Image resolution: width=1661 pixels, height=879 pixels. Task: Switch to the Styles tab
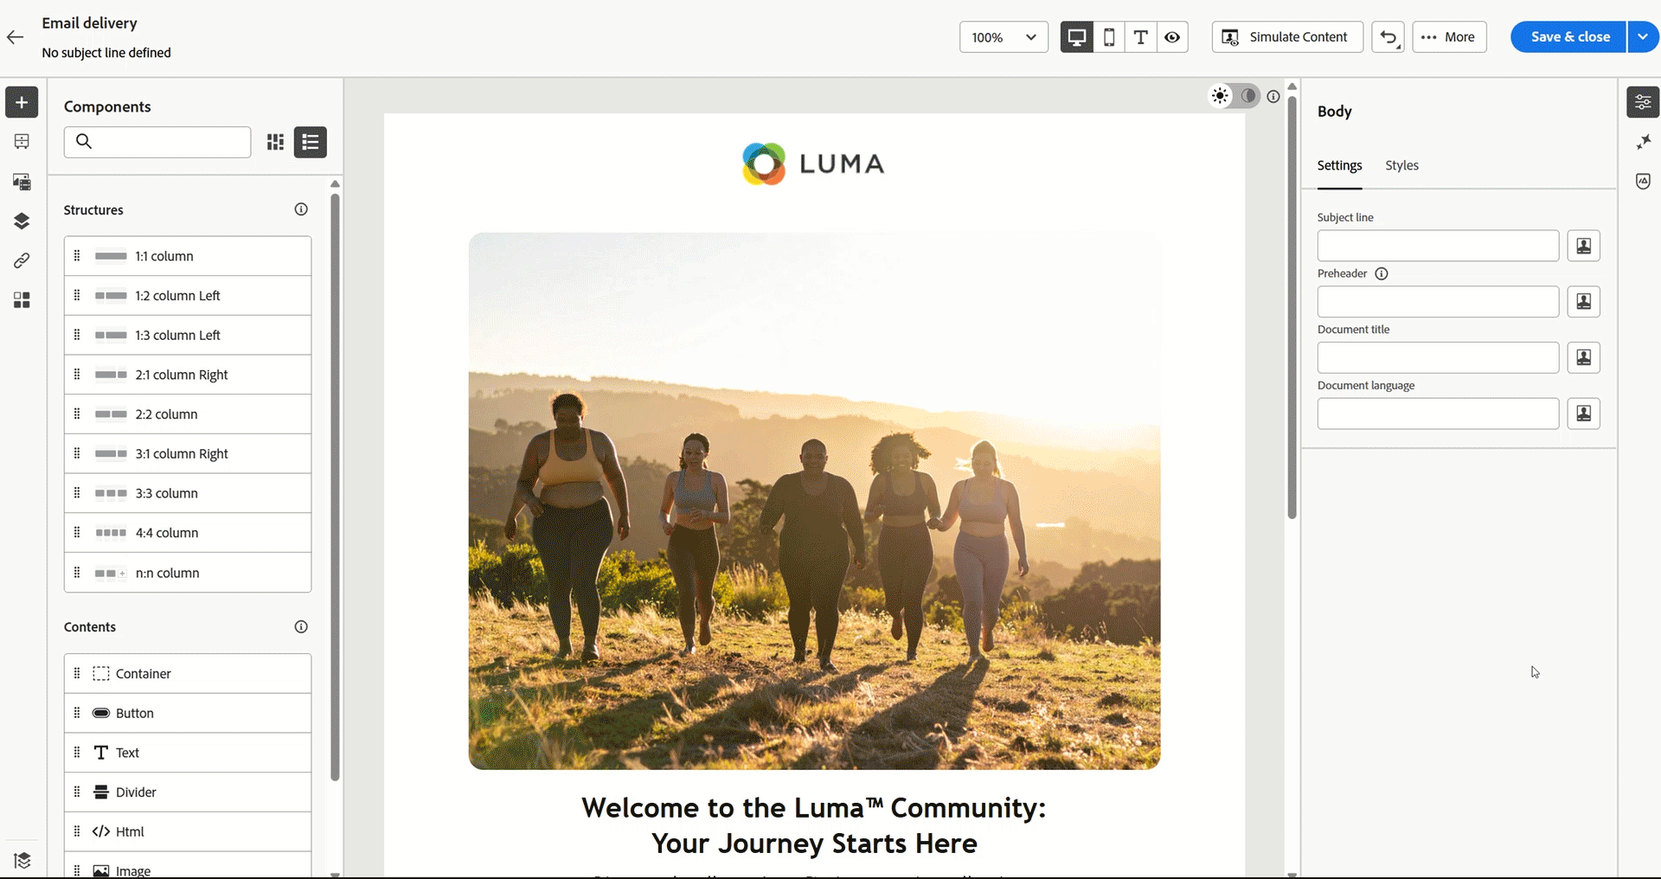click(x=1401, y=165)
